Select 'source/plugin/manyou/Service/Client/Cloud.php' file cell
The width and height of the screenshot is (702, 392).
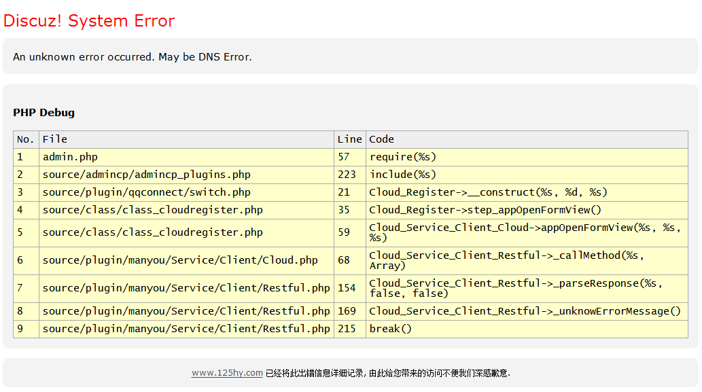click(187, 260)
